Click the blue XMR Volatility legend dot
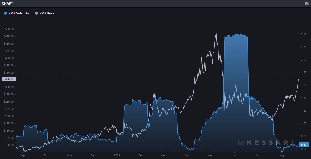311x159 pixels. pos(5,13)
